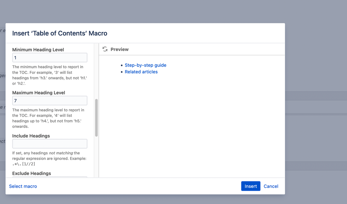Go back via Select macro link
The image size is (347, 204).
coord(23,186)
